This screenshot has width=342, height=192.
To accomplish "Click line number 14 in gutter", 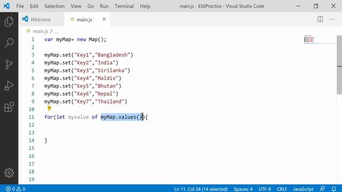I will pyautogui.click(x=32, y=140).
